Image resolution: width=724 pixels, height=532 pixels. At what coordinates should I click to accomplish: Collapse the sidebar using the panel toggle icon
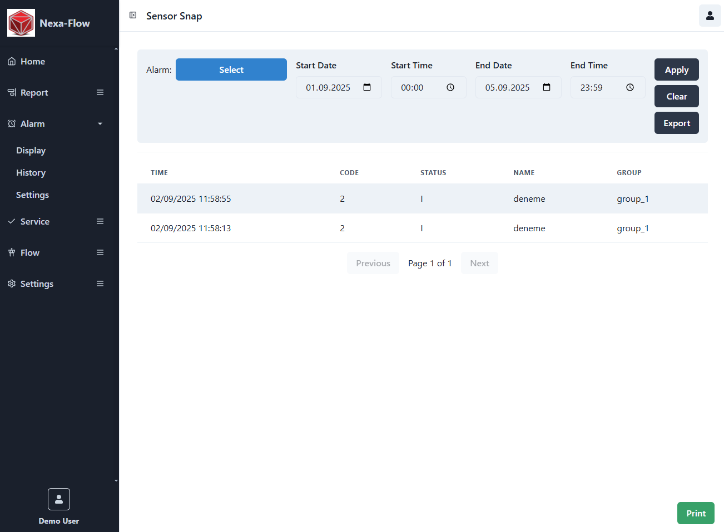(133, 16)
